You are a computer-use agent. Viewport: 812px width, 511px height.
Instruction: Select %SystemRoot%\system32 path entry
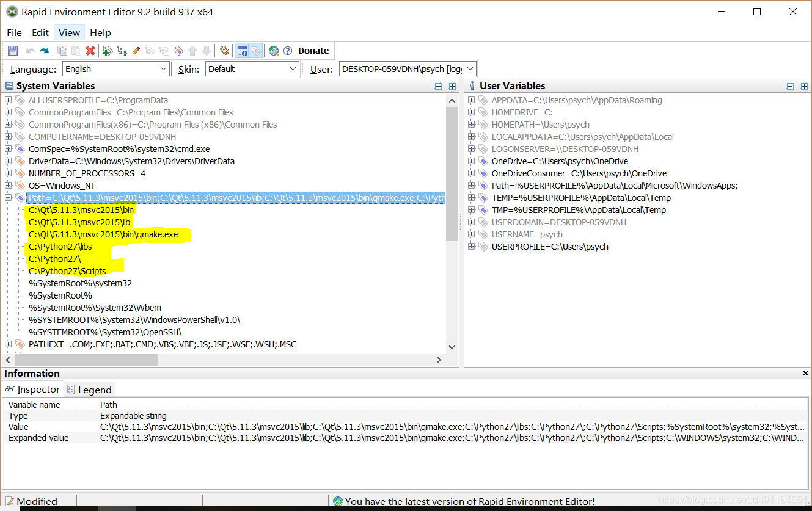click(x=80, y=283)
